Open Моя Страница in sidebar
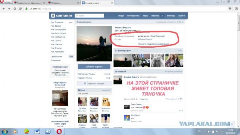Image resolution: width=240 pixels, height=135 pixels. coord(57,22)
